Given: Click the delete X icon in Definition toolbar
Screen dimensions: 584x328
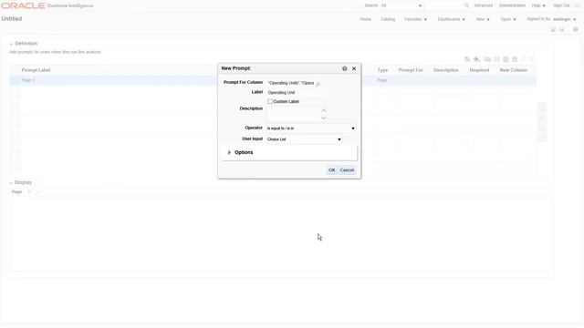Looking at the screenshot, I should (x=532, y=59).
